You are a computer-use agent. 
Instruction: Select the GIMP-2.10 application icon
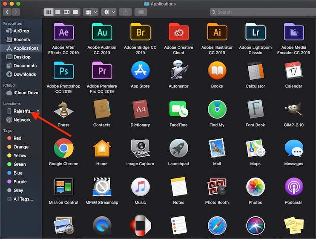[293, 110]
